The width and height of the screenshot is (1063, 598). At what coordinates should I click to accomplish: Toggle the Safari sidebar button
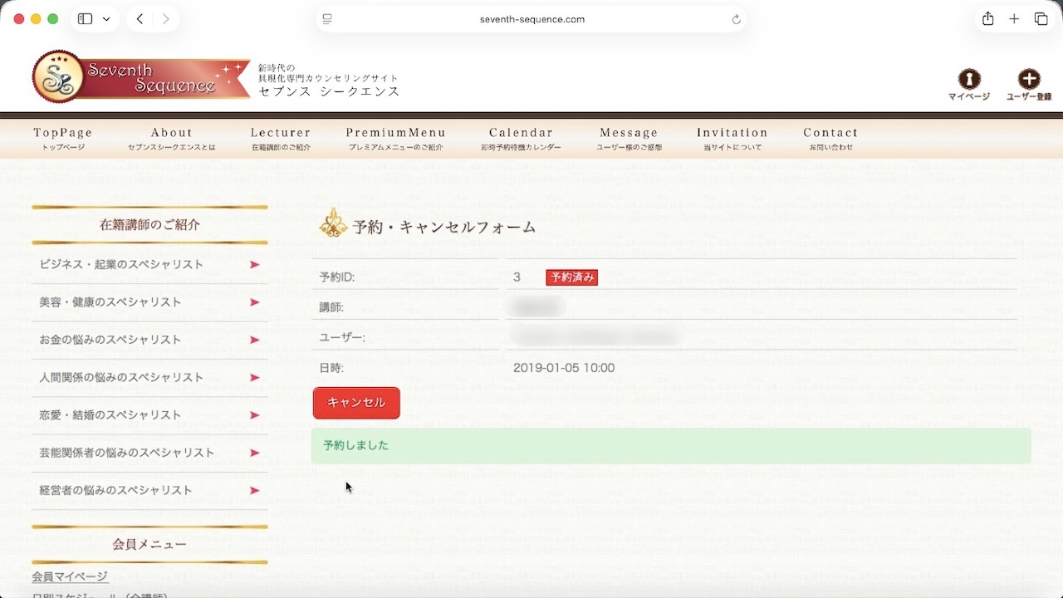(85, 19)
